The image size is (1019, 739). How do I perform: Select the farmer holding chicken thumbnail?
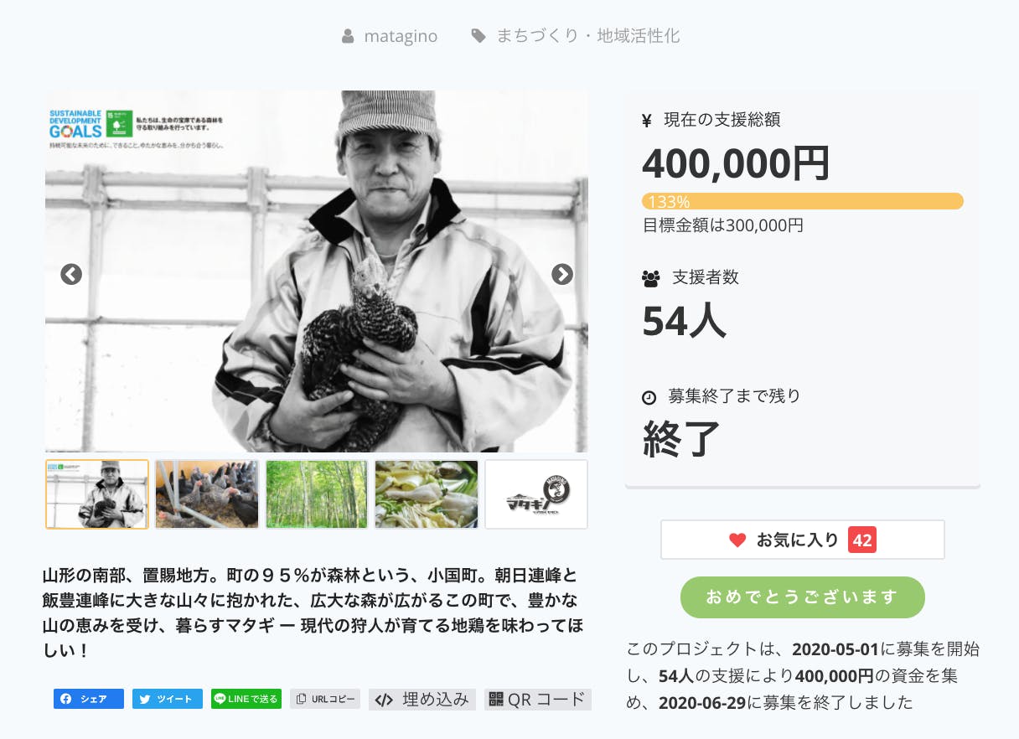tap(97, 494)
